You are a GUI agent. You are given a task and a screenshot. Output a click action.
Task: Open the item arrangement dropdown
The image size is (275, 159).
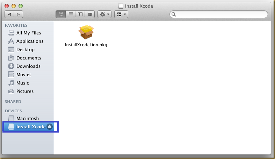tap(121, 14)
